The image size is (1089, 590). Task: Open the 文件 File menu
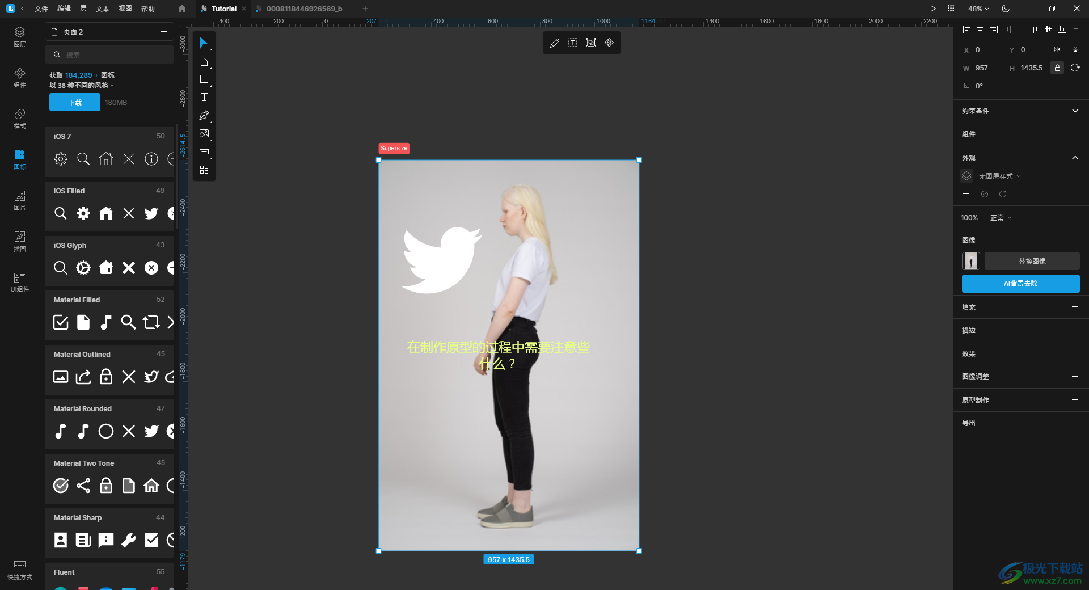click(41, 9)
